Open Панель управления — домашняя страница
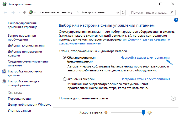Screen dimensions: 179x119 (24, 25)
